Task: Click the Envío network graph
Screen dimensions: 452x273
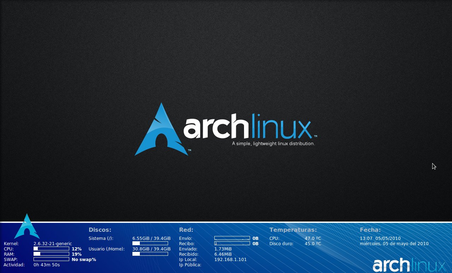Action: 232,238
